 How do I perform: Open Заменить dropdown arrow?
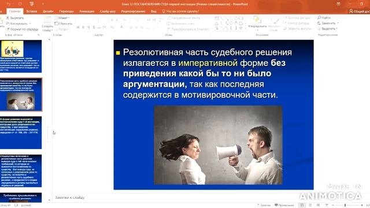point(338,23)
